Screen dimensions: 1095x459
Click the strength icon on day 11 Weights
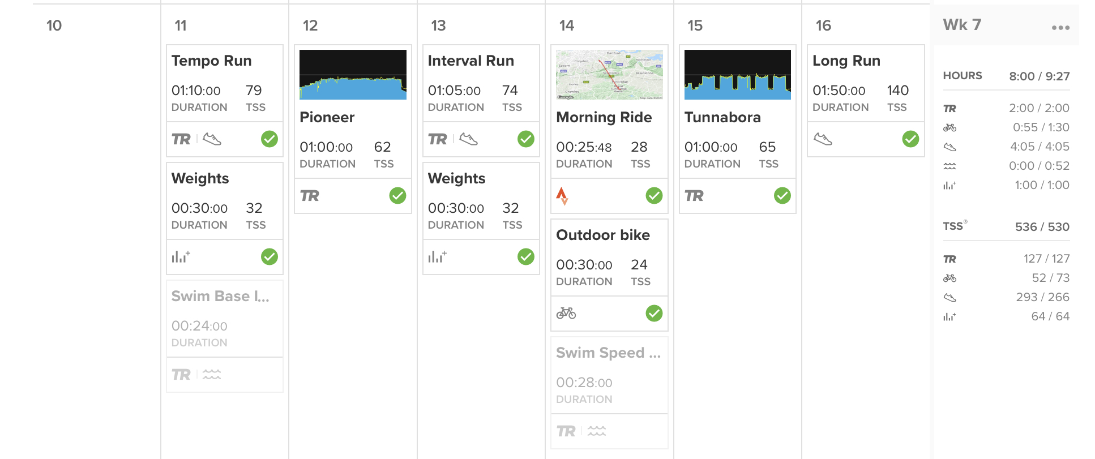[181, 256]
